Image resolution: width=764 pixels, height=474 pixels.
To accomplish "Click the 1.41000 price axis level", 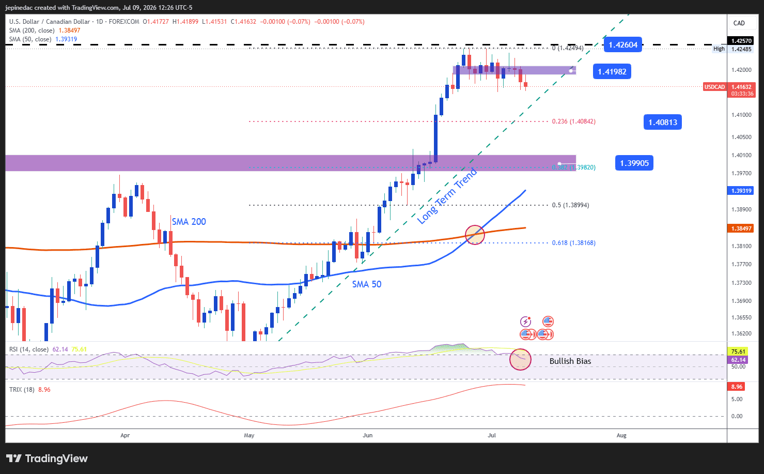I will click(x=741, y=115).
